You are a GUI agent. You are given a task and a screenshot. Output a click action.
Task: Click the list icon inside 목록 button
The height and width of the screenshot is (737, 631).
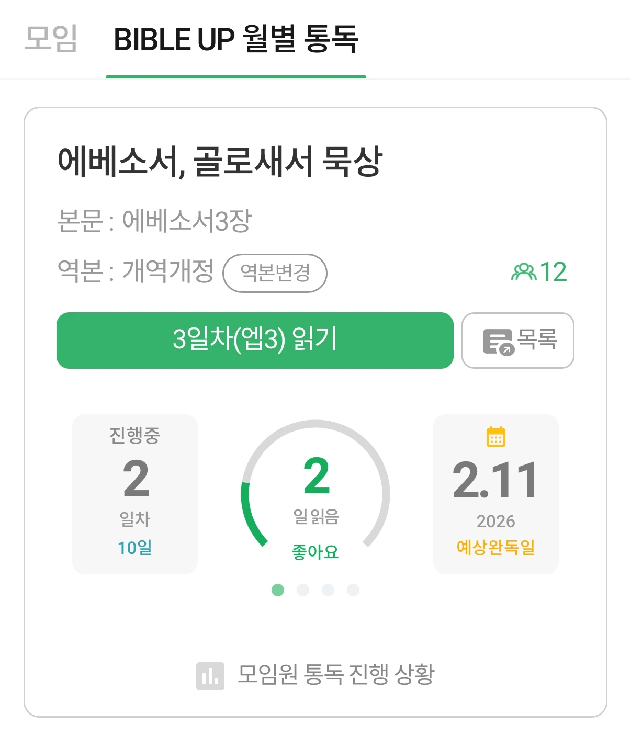click(x=497, y=342)
